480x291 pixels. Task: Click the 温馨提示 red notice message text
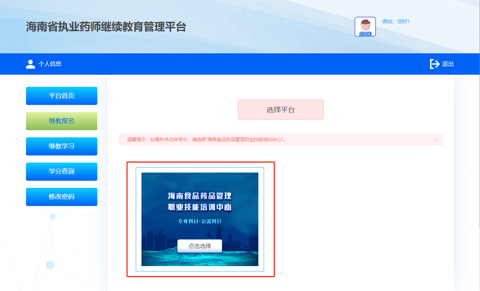coord(207,140)
